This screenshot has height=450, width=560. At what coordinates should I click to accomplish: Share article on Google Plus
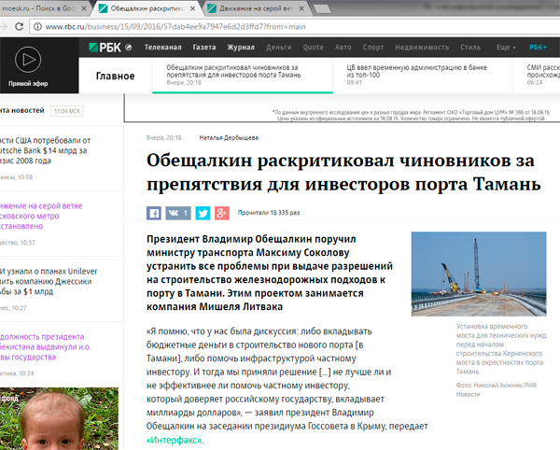[x=221, y=213]
